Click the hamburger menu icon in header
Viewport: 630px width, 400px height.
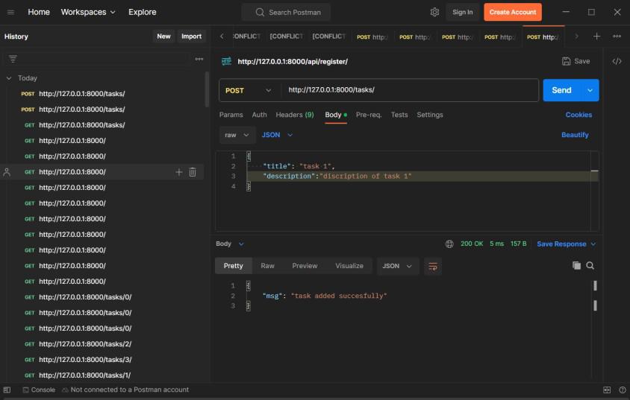tap(10, 12)
